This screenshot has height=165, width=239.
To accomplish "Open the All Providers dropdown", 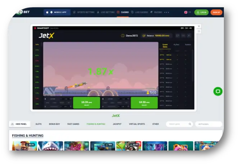I will coord(208,124).
